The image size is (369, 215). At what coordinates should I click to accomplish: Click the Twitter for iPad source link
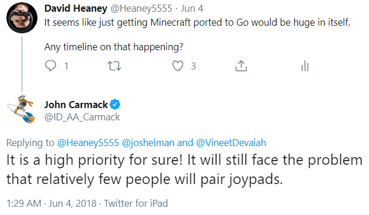(136, 203)
